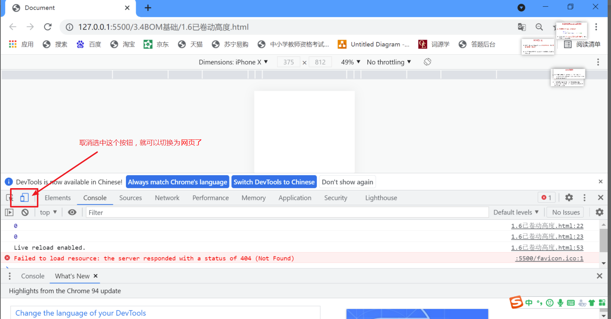This screenshot has height=319, width=611.
Task: Toggle the Sogou Chinese/English mode
Action: [529, 303]
